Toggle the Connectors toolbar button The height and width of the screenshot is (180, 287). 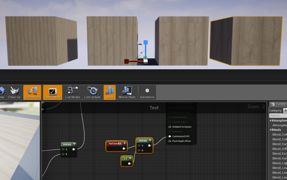click(32, 92)
